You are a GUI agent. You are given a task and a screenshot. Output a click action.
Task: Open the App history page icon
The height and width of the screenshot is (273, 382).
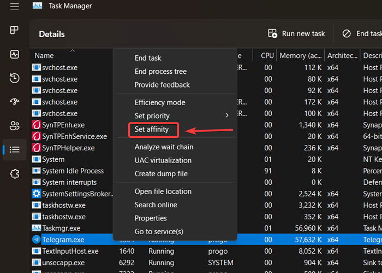15,78
